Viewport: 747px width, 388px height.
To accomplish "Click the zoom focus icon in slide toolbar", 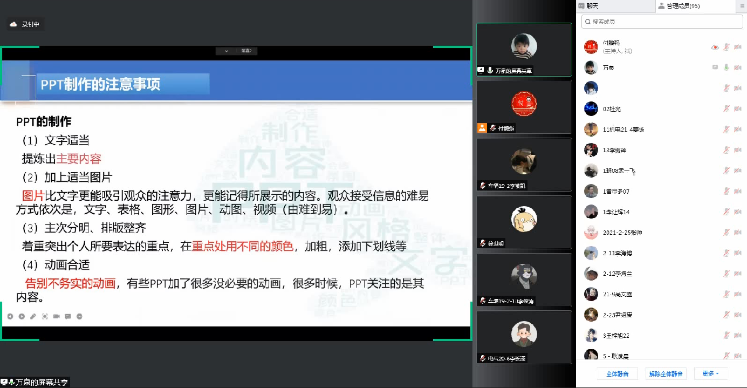I will pyautogui.click(x=45, y=316).
